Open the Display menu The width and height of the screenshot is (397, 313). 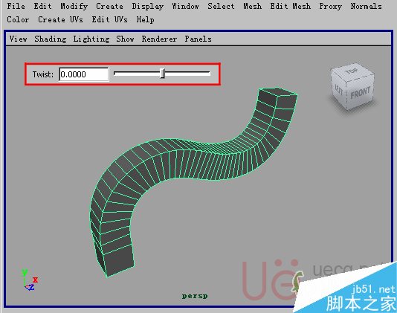148,7
